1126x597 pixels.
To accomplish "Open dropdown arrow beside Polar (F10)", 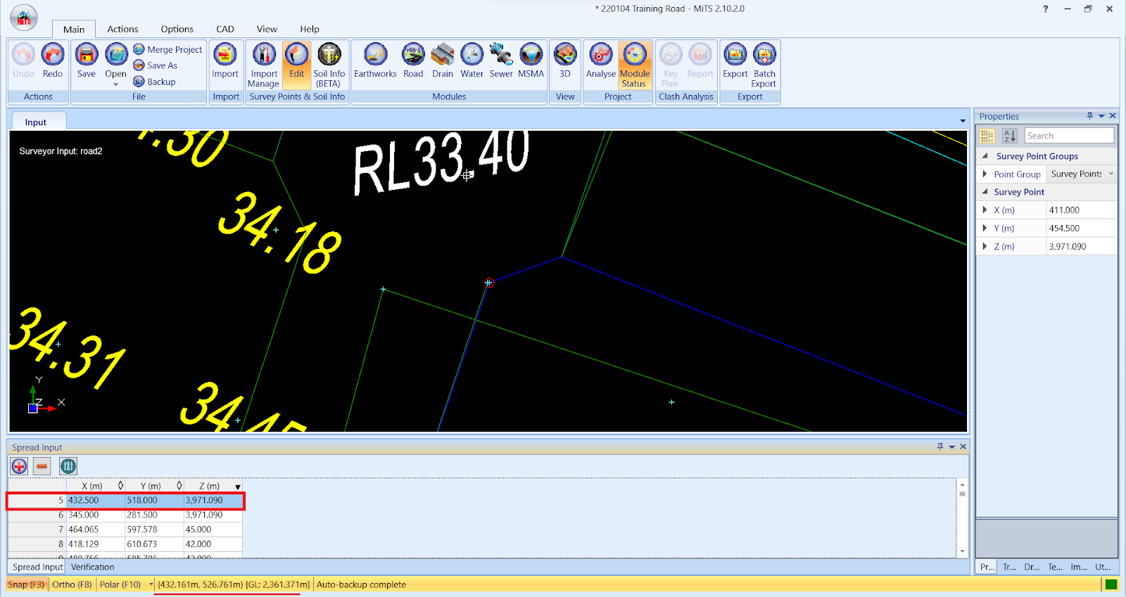I will (x=151, y=584).
